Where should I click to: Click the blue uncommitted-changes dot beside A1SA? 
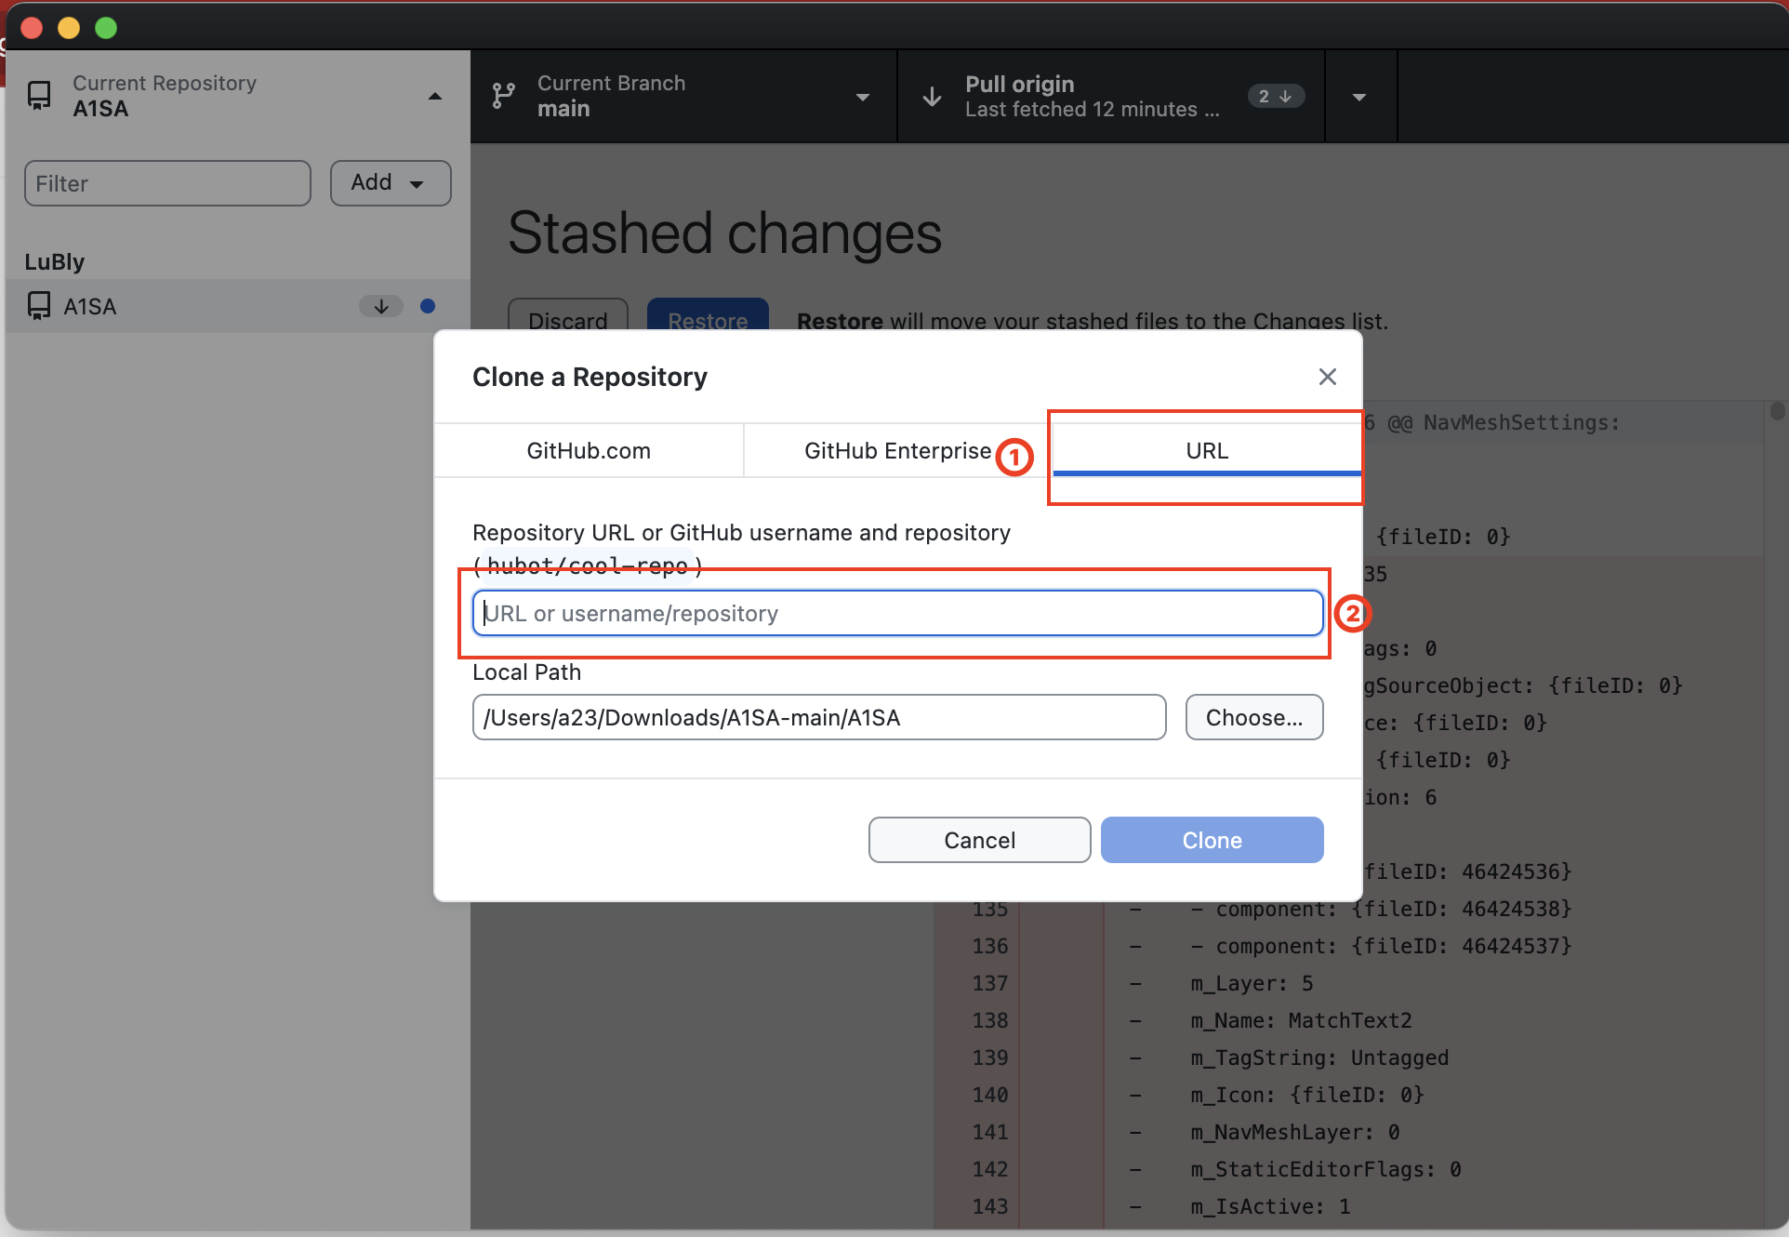click(428, 306)
